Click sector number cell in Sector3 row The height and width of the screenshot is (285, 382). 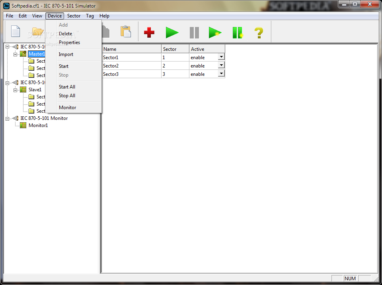(175, 74)
